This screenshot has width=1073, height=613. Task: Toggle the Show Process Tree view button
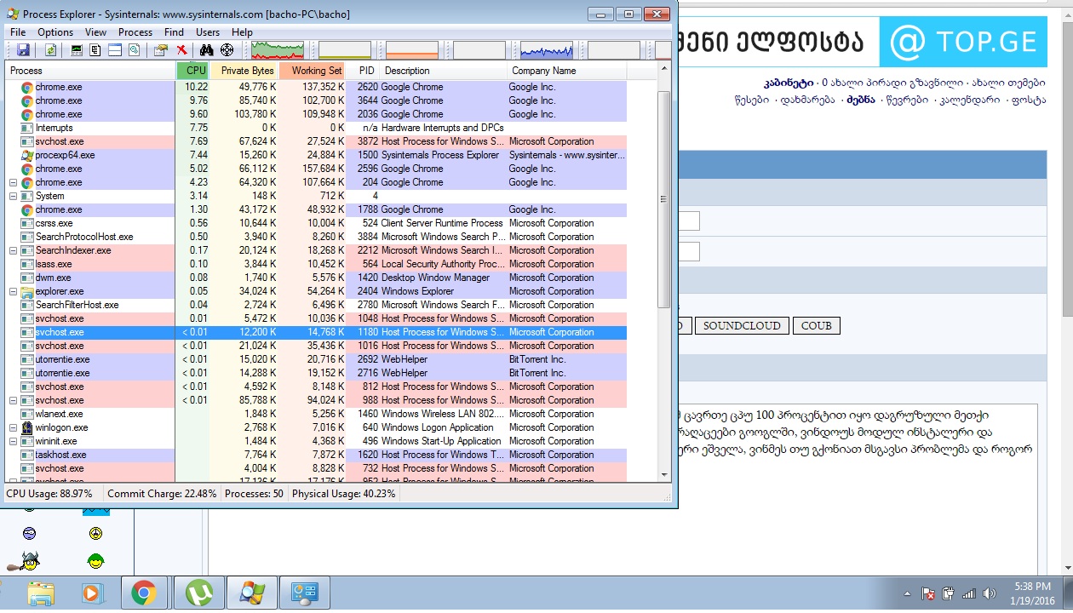(96, 50)
